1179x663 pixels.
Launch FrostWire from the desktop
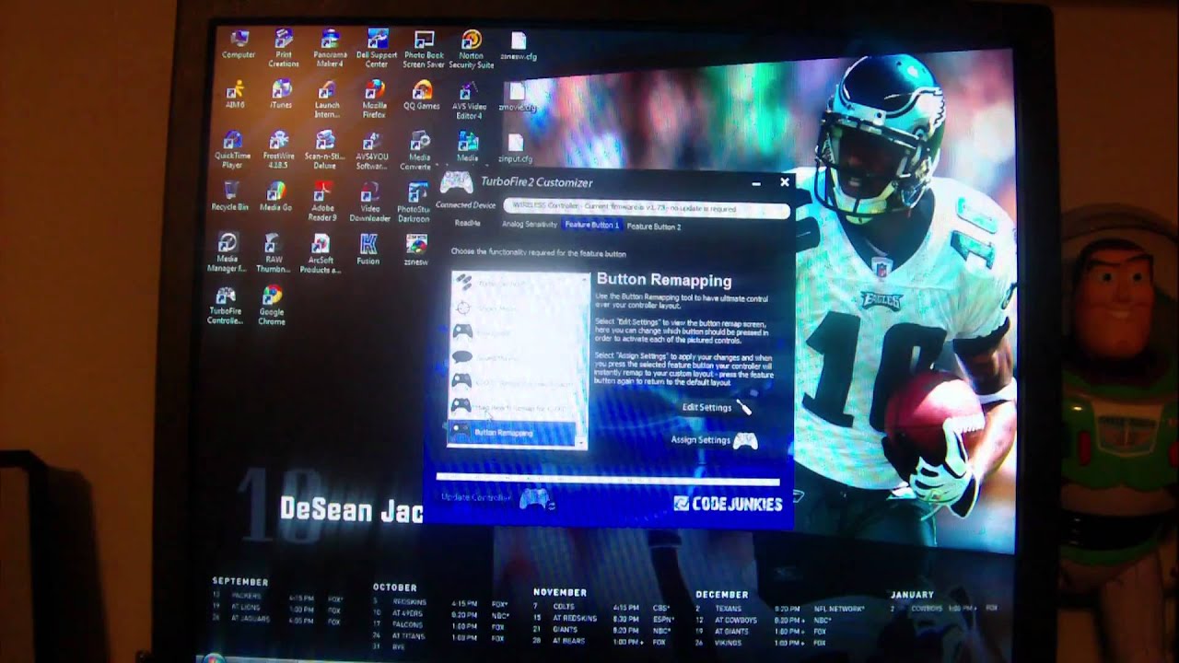(278, 150)
